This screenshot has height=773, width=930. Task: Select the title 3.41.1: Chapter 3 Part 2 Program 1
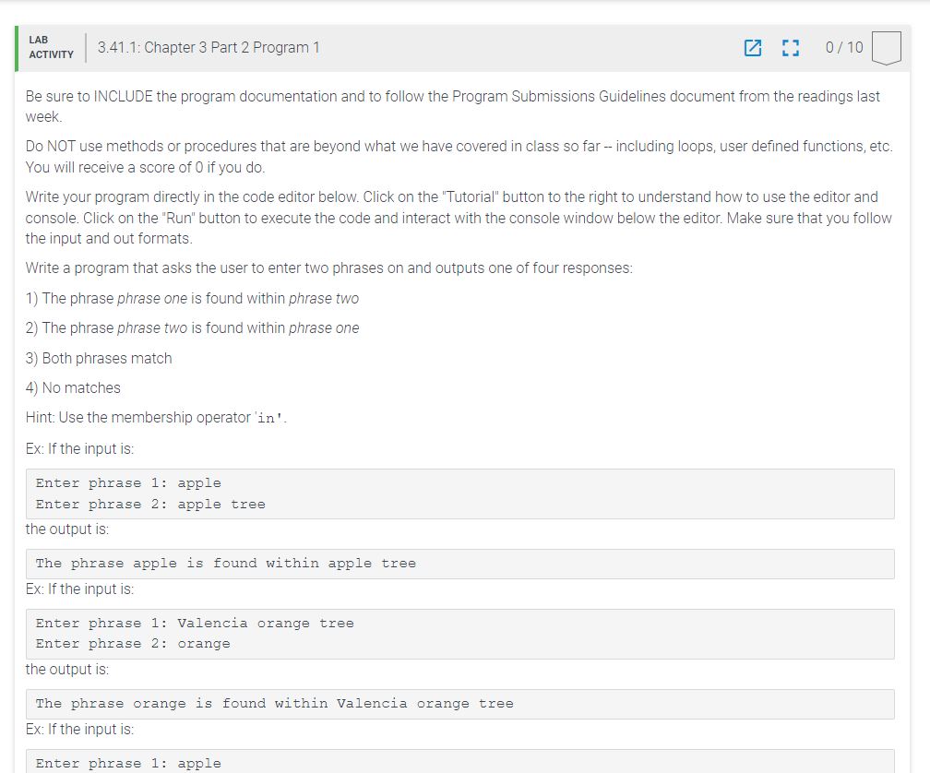209,47
